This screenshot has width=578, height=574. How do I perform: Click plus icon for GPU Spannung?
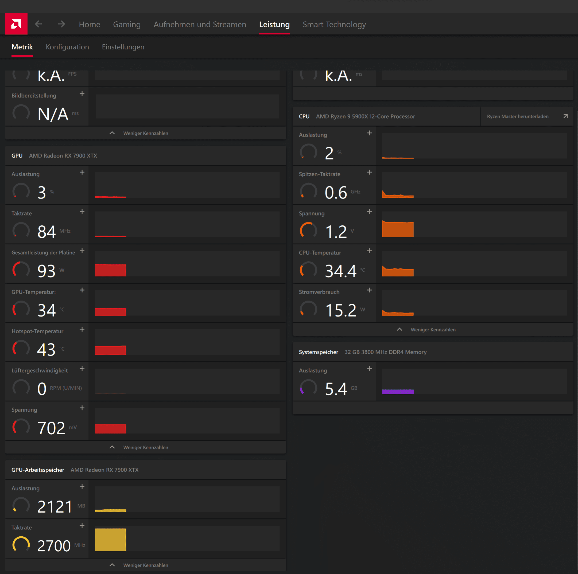[x=82, y=408]
